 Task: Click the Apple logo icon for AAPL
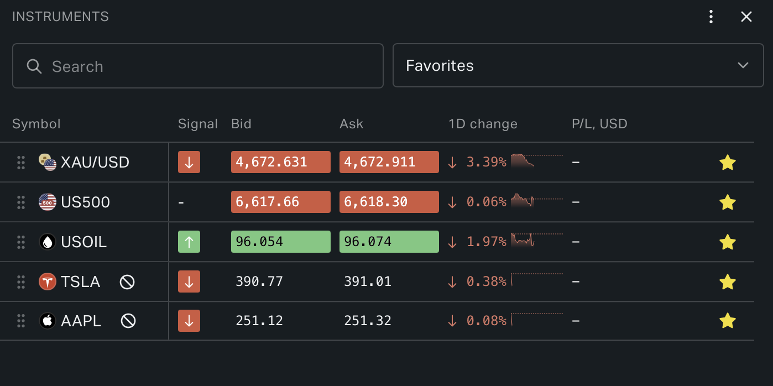click(47, 321)
